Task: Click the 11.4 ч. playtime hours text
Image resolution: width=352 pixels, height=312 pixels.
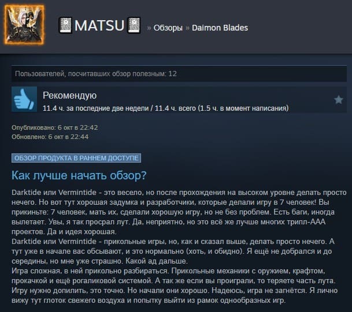Action: click(166, 108)
